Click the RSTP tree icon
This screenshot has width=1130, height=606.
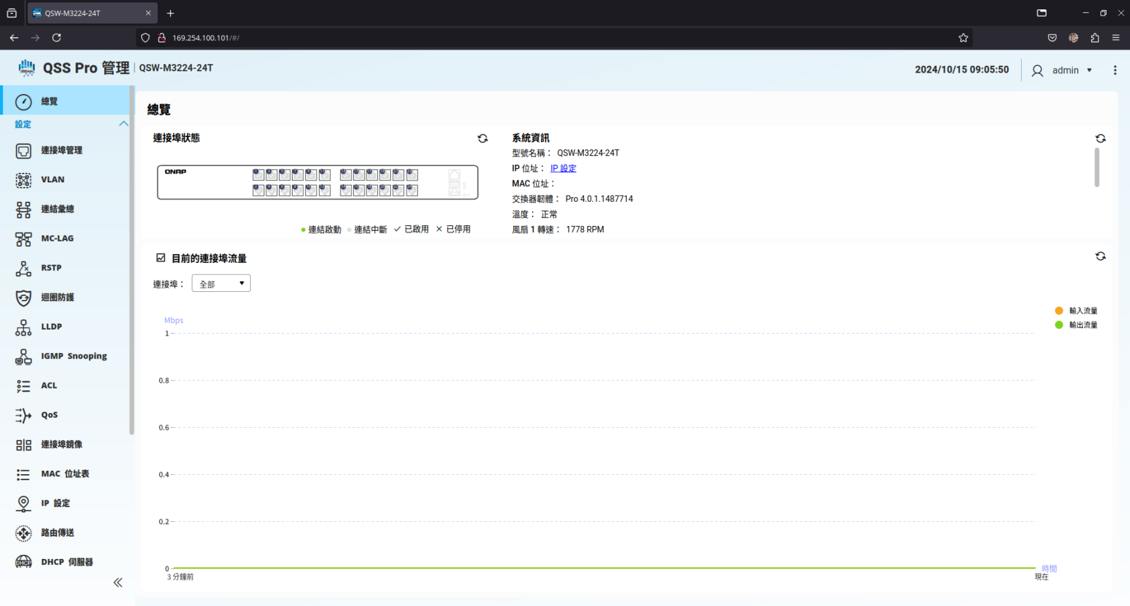click(24, 268)
